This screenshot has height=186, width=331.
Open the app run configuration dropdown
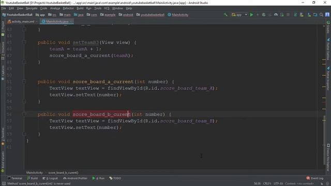click(239, 15)
